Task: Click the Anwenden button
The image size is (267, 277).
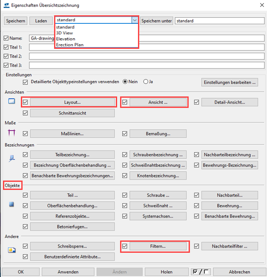Action: (x=68, y=272)
